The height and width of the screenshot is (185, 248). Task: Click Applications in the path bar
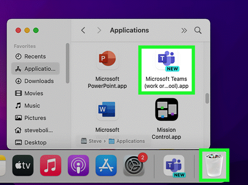(127, 141)
